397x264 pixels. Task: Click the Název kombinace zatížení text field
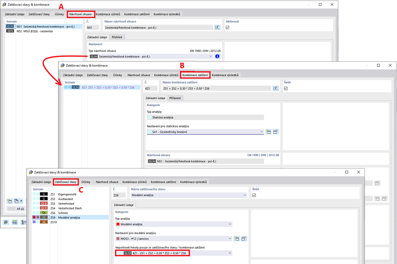pos(216,88)
